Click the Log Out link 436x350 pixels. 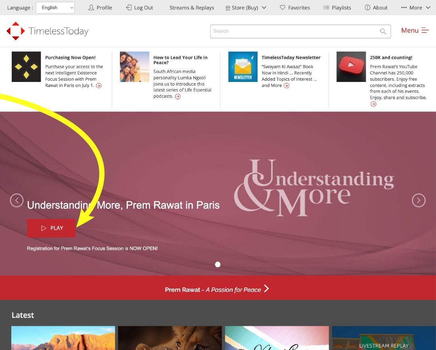pos(139,8)
